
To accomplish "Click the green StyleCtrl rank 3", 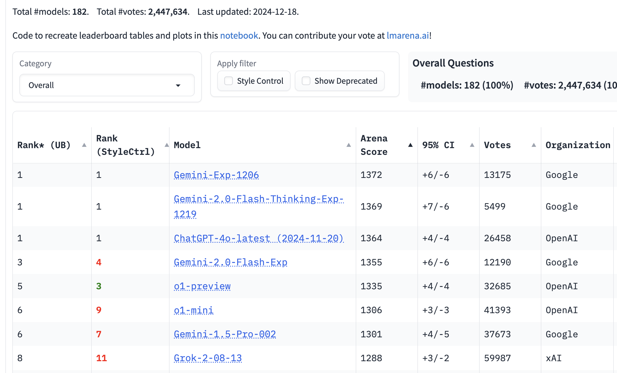I will point(99,286).
